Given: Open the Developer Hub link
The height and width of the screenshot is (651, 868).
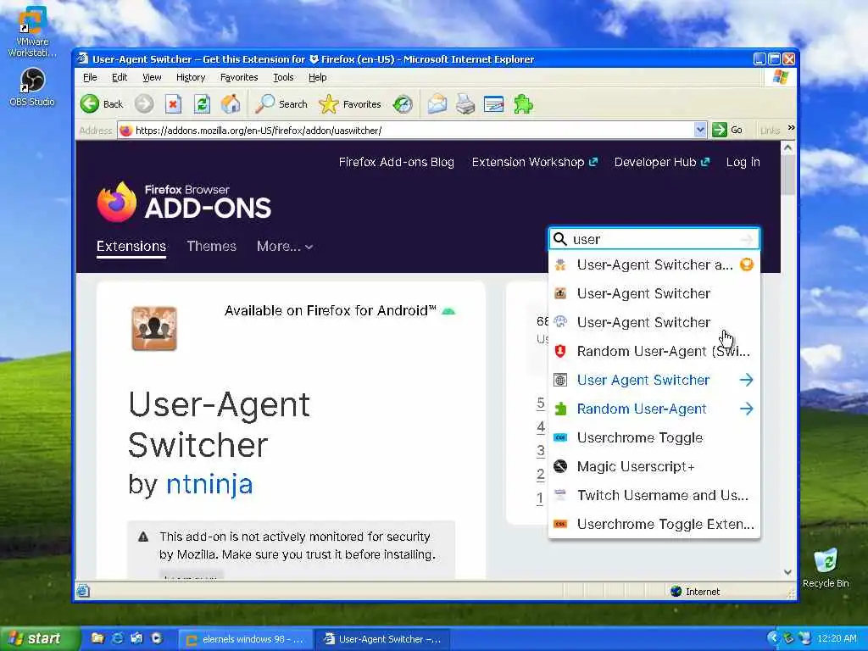Looking at the screenshot, I should pyautogui.click(x=662, y=162).
